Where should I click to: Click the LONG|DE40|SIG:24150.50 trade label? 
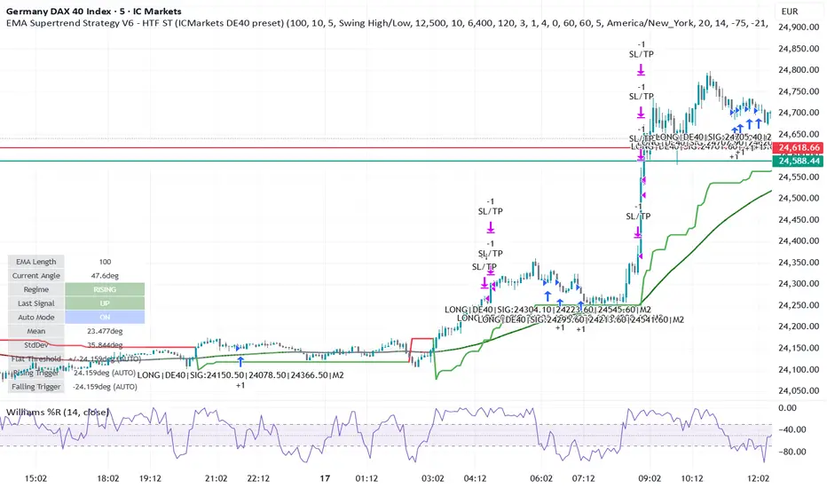click(x=240, y=375)
